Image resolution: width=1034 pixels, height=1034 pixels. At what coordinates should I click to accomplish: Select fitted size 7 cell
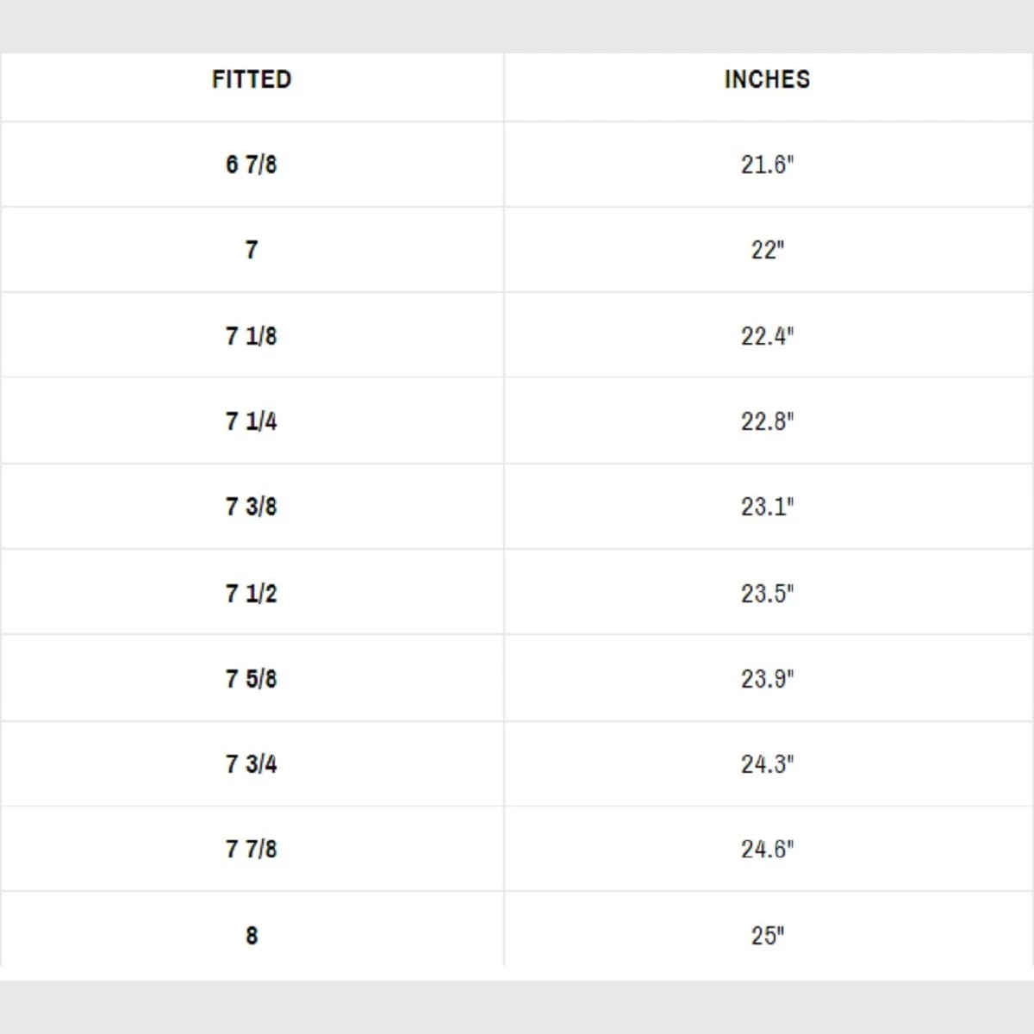pyautogui.click(x=252, y=250)
